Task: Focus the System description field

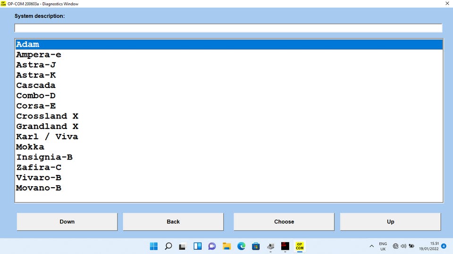Action: tap(228, 28)
